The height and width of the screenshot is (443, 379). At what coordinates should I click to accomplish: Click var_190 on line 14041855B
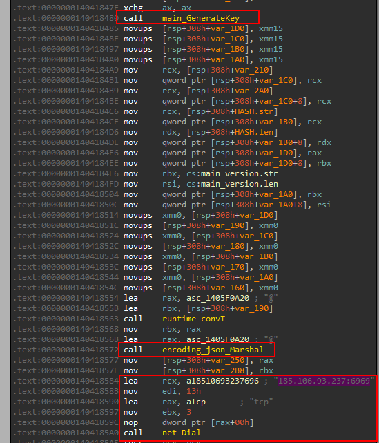point(251,308)
